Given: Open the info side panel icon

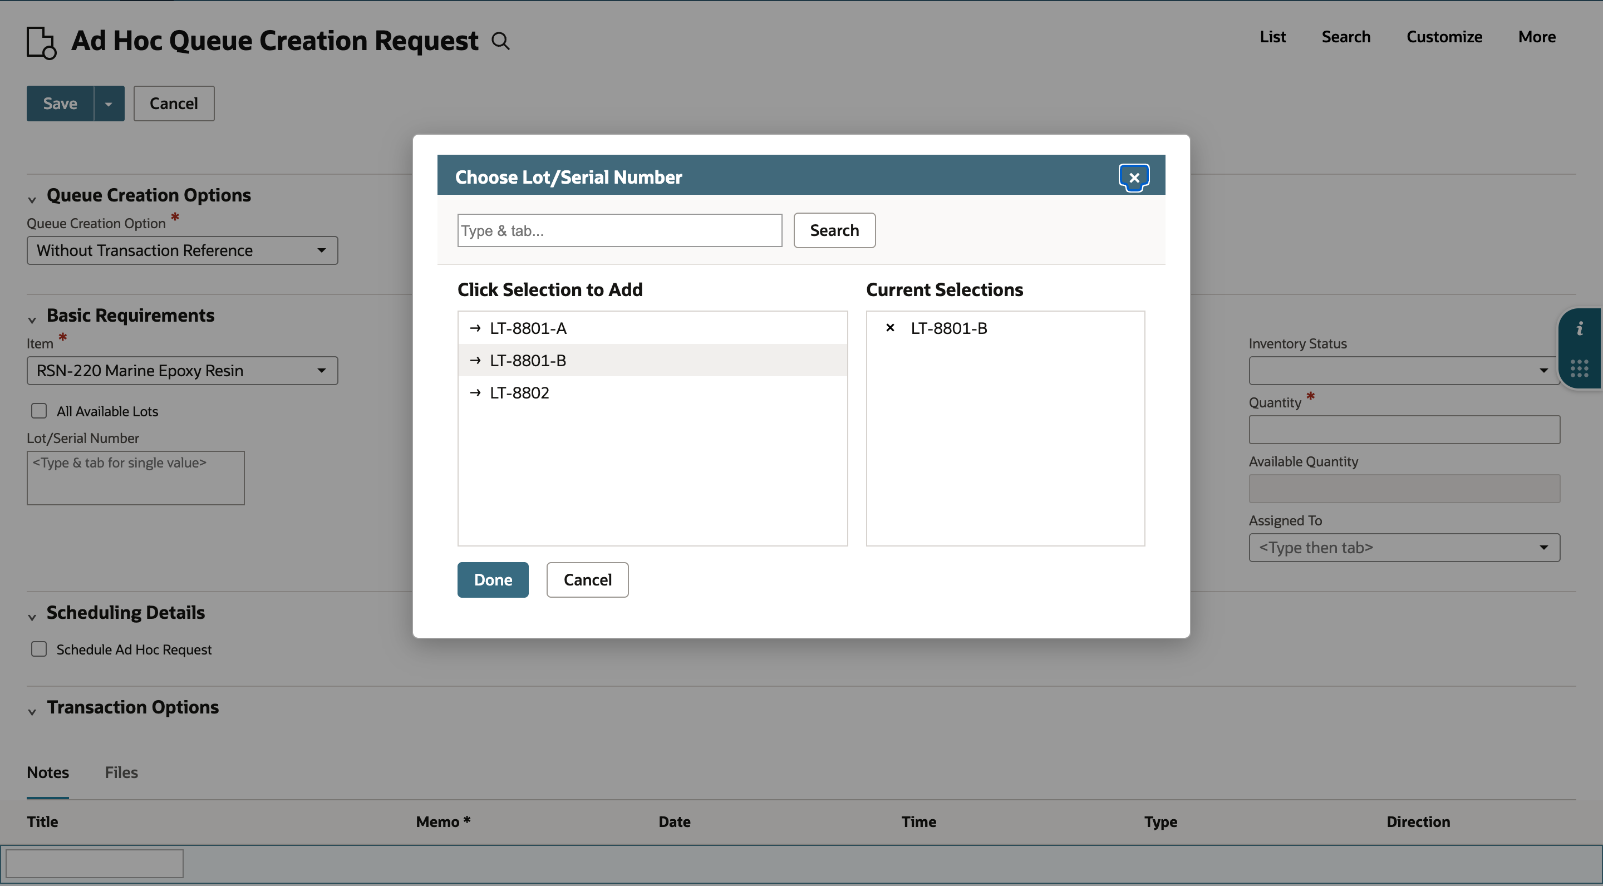Looking at the screenshot, I should 1580,328.
